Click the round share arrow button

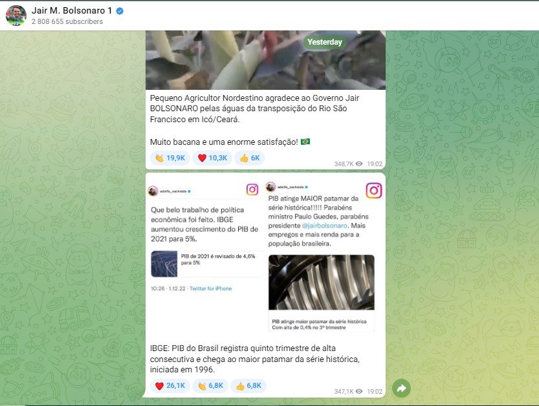tap(401, 388)
